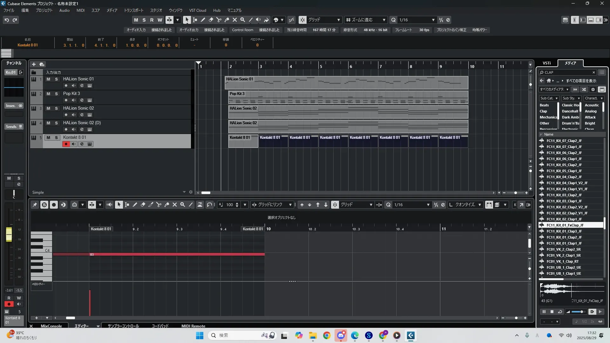Select the Zoom magnifier tool in the top toolbar
Viewport: 610px width, 343px height.
point(242,20)
